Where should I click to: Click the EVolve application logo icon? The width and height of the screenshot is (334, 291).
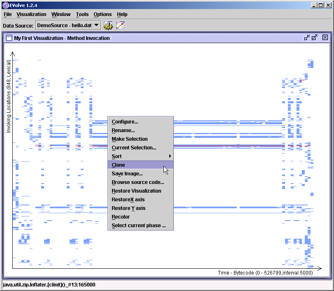(x=6, y=5)
